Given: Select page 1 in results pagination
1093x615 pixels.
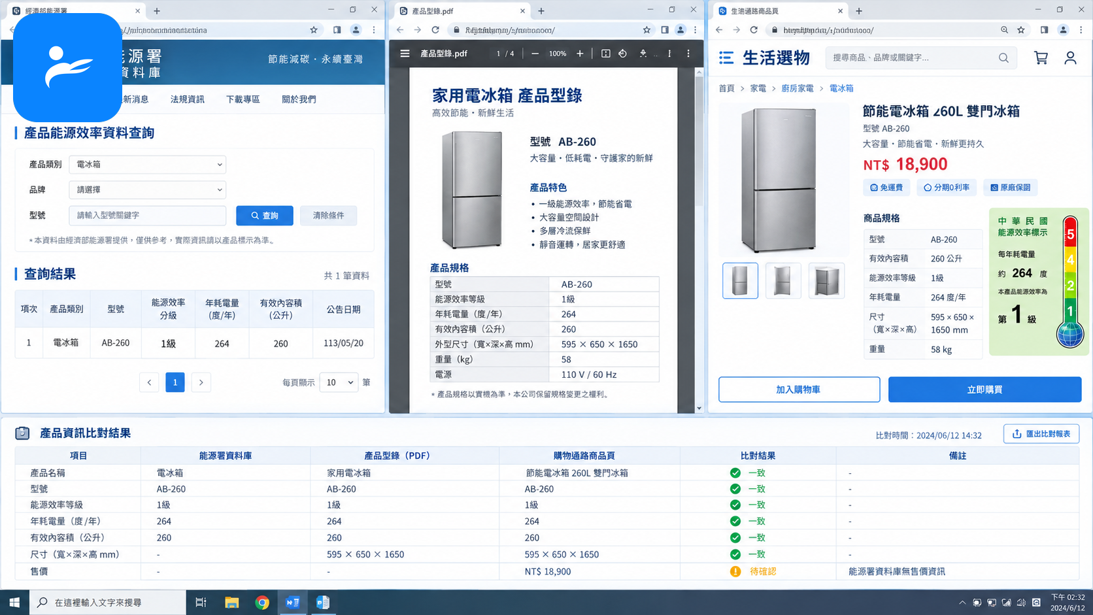Looking at the screenshot, I should [175, 382].
